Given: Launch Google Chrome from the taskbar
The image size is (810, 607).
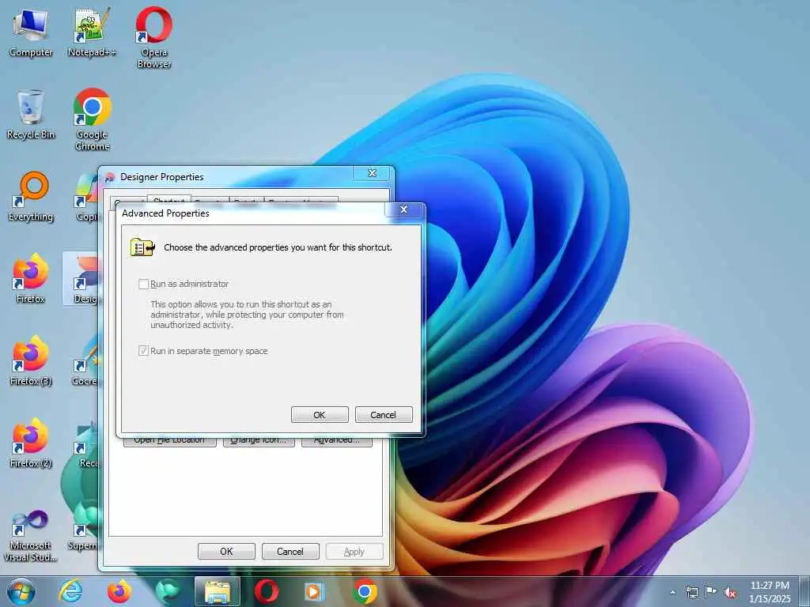Looking at the screenshot, I should point(365,591).
